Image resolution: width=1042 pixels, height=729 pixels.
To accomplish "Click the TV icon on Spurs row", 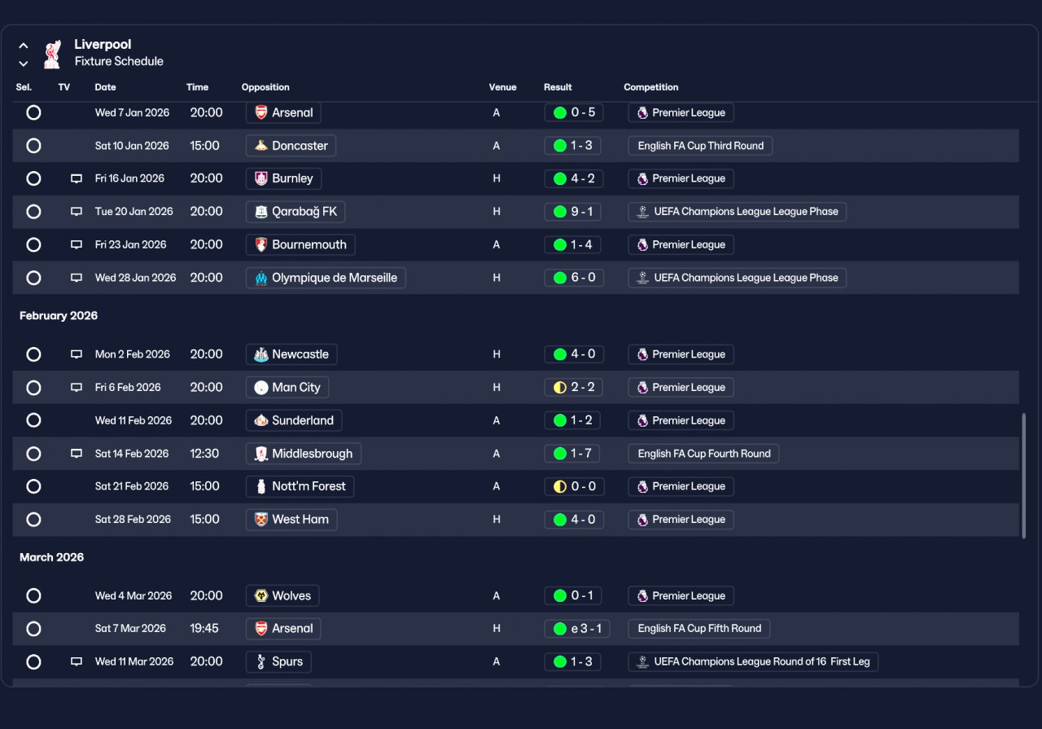I will click(x=77, y=661).
